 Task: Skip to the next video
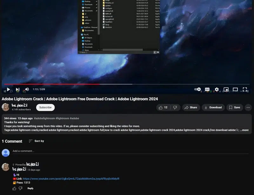point(17,90)
